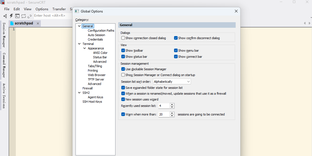This screenshot has width=312, height=156.
Task: Select the Appearance category
Action: click(x=96, y=48)
